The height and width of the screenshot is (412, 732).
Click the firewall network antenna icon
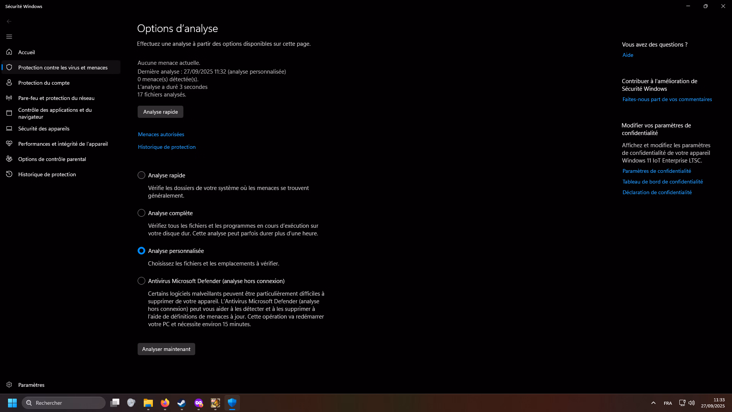[x=9, y=98]
